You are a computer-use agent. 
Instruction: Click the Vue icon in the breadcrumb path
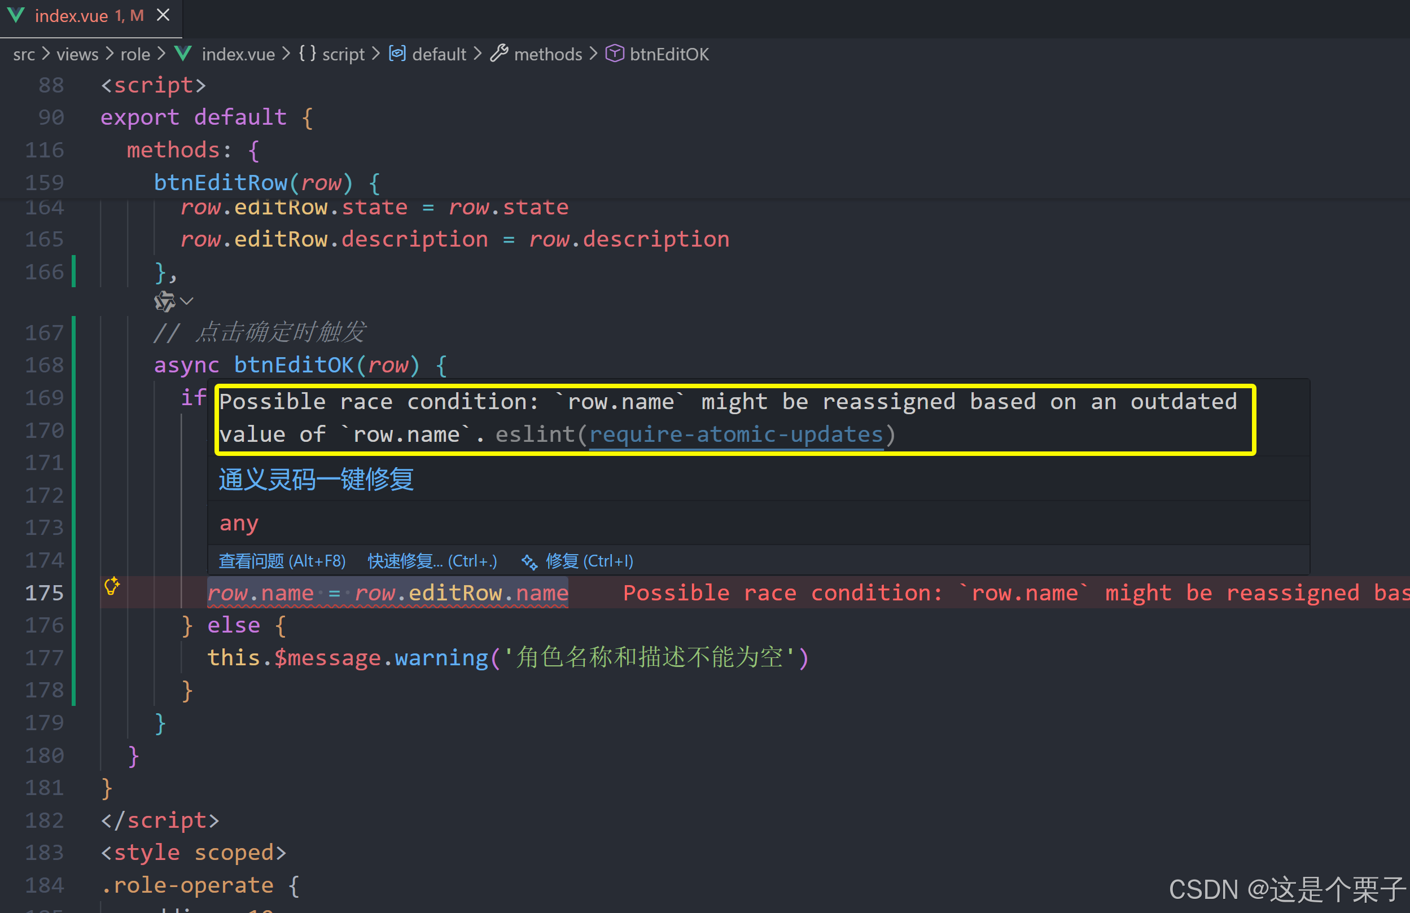click(x=183, y=54)
